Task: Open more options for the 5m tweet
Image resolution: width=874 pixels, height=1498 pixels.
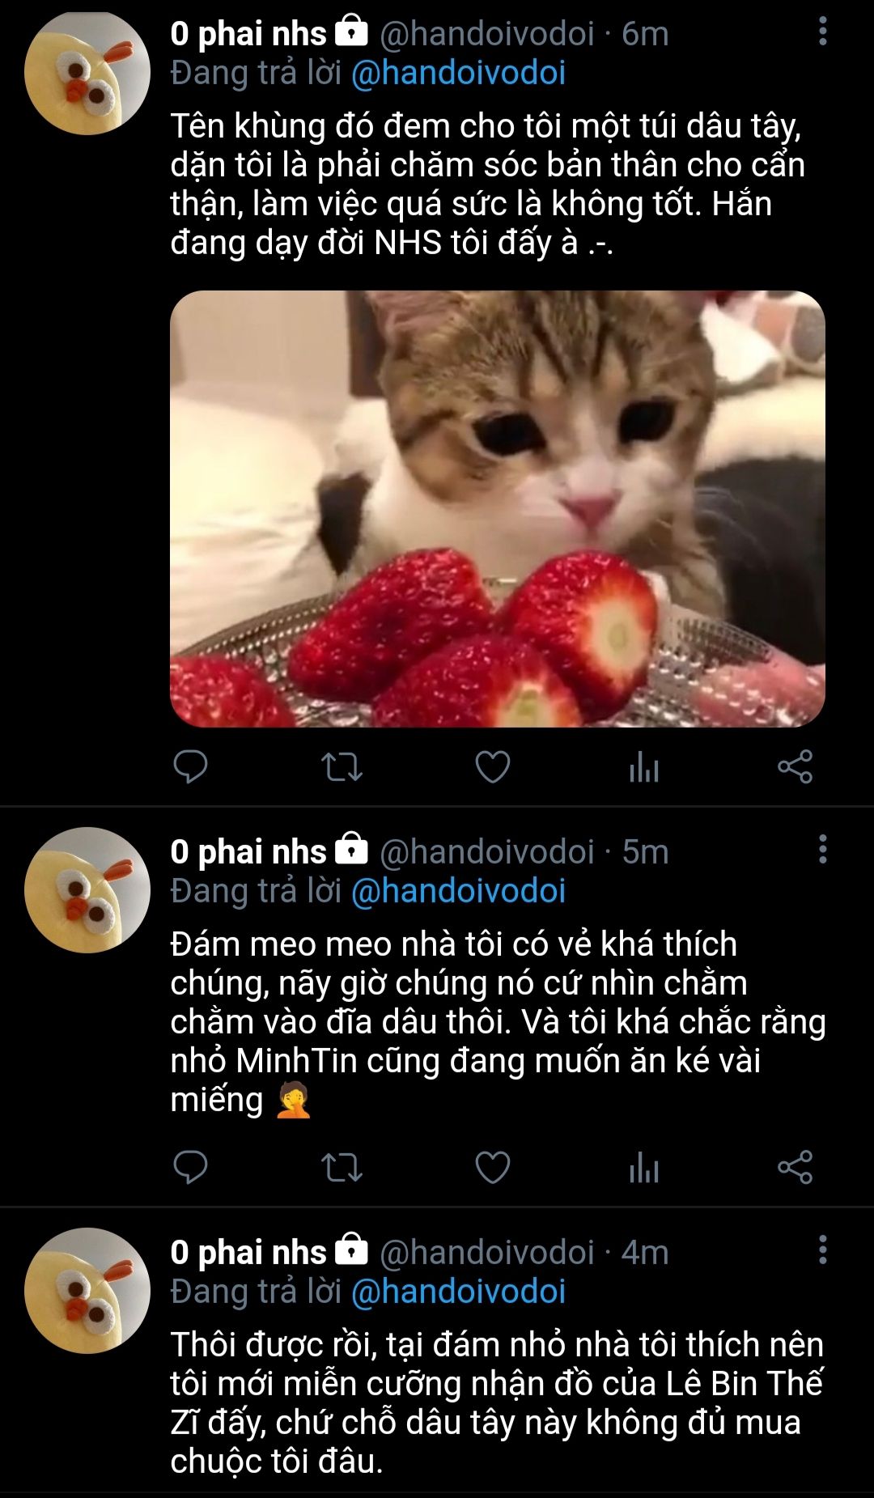Action: pyautogui.click(x=822, y=849)
